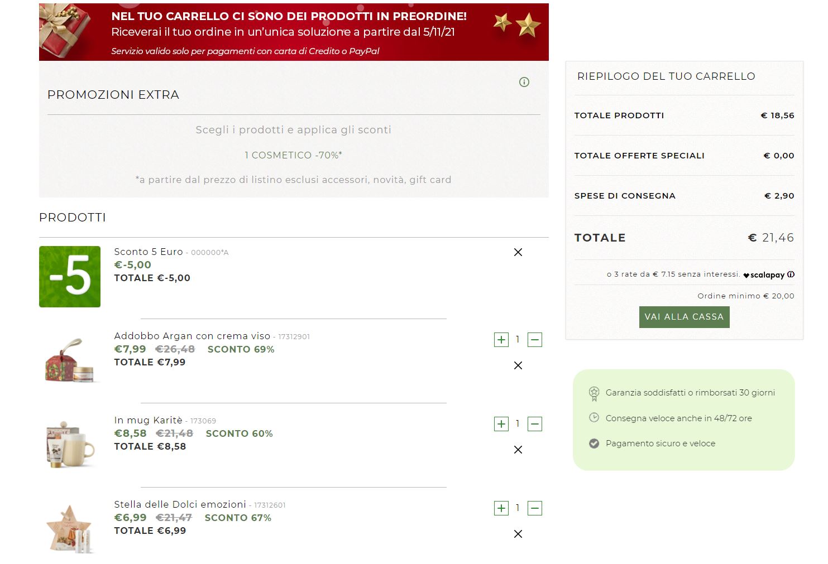Image resolution: width=828 pixels, height=564 pixels.
Task: Remove In mug Karitè from cart
Action: [518, 450]
